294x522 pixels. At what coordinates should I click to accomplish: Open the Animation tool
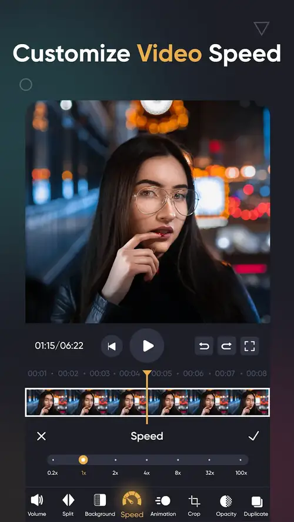tap(163, 505)
